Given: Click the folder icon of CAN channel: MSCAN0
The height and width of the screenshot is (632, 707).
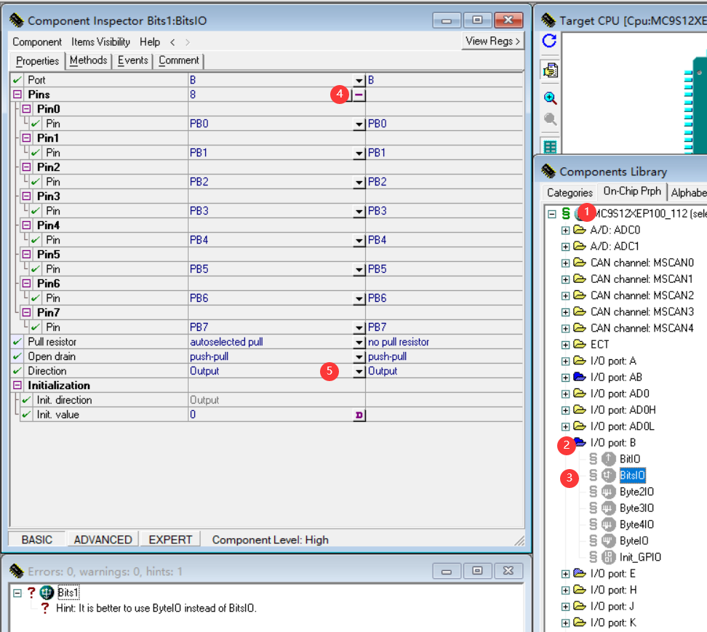Looking at the screenshot, I should pos(580,263).
